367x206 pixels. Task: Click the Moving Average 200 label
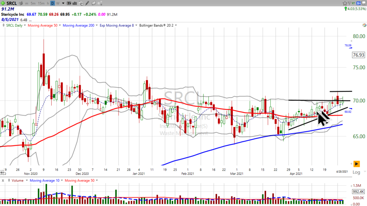[x=78, y=25]
